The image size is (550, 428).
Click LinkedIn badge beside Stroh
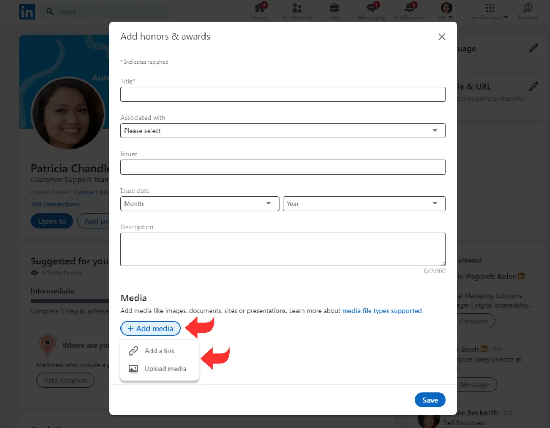coord(484,349)
